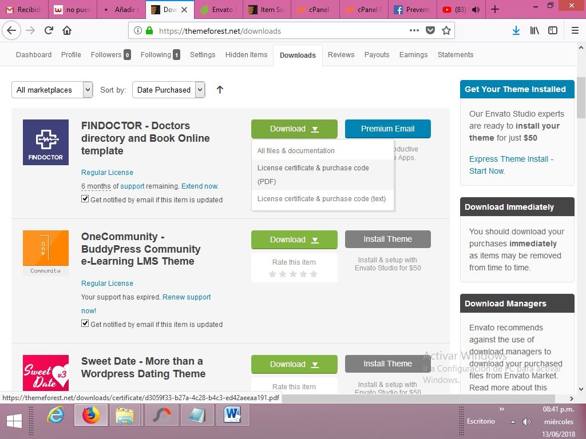
Task: Click the Extend now support link
Action: point(200,186)
